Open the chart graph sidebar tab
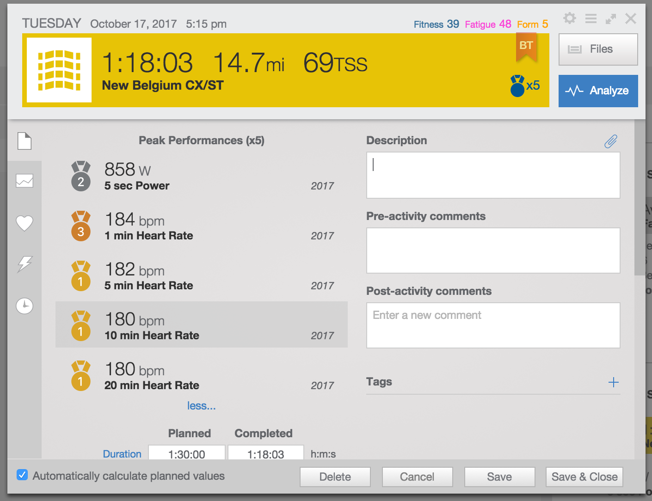652x501 pixels. (25, 181)
